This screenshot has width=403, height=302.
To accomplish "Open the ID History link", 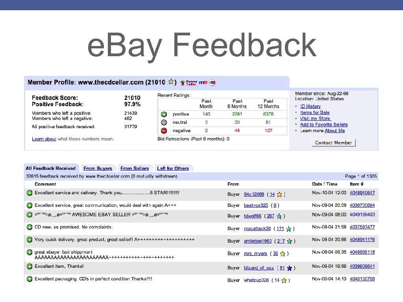I will (311, 106).
